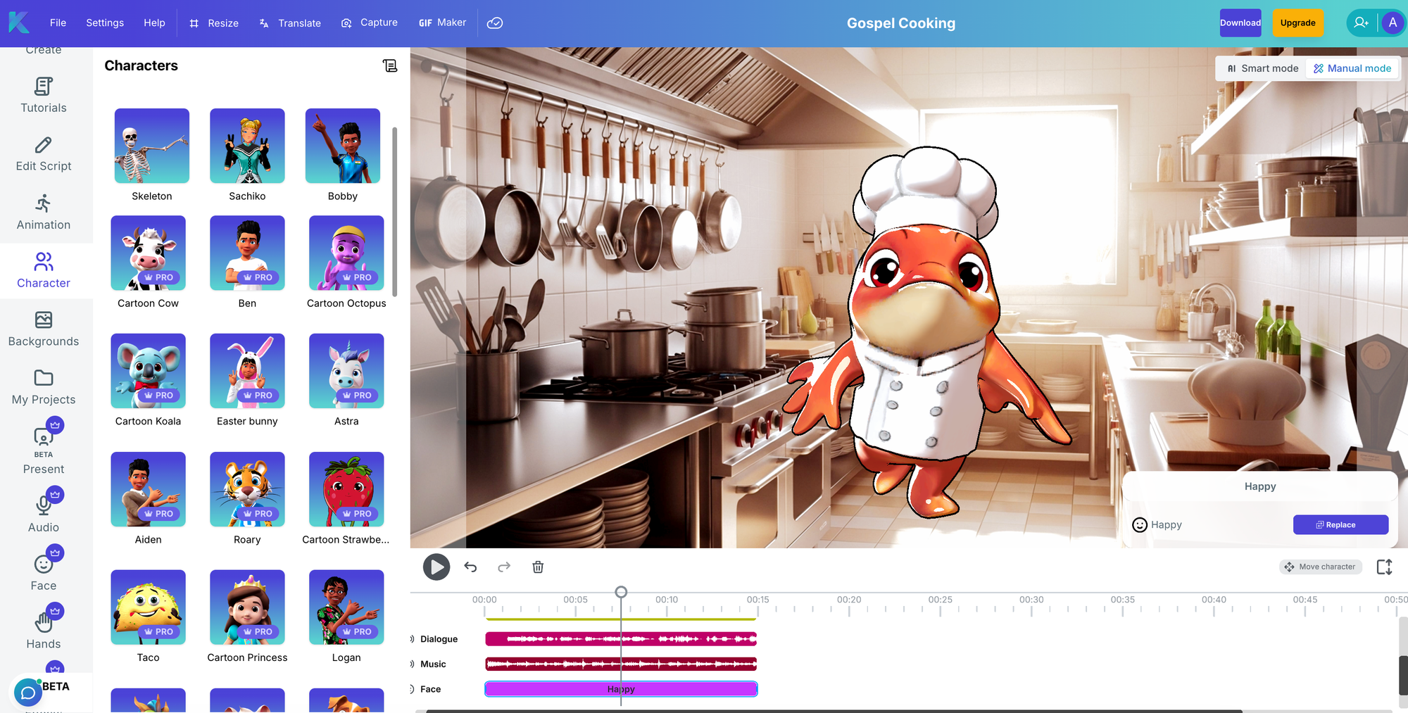This screenshot has width=1408, height=713.
Task: Open the Backgrounds panel
Action: (43, 329)
